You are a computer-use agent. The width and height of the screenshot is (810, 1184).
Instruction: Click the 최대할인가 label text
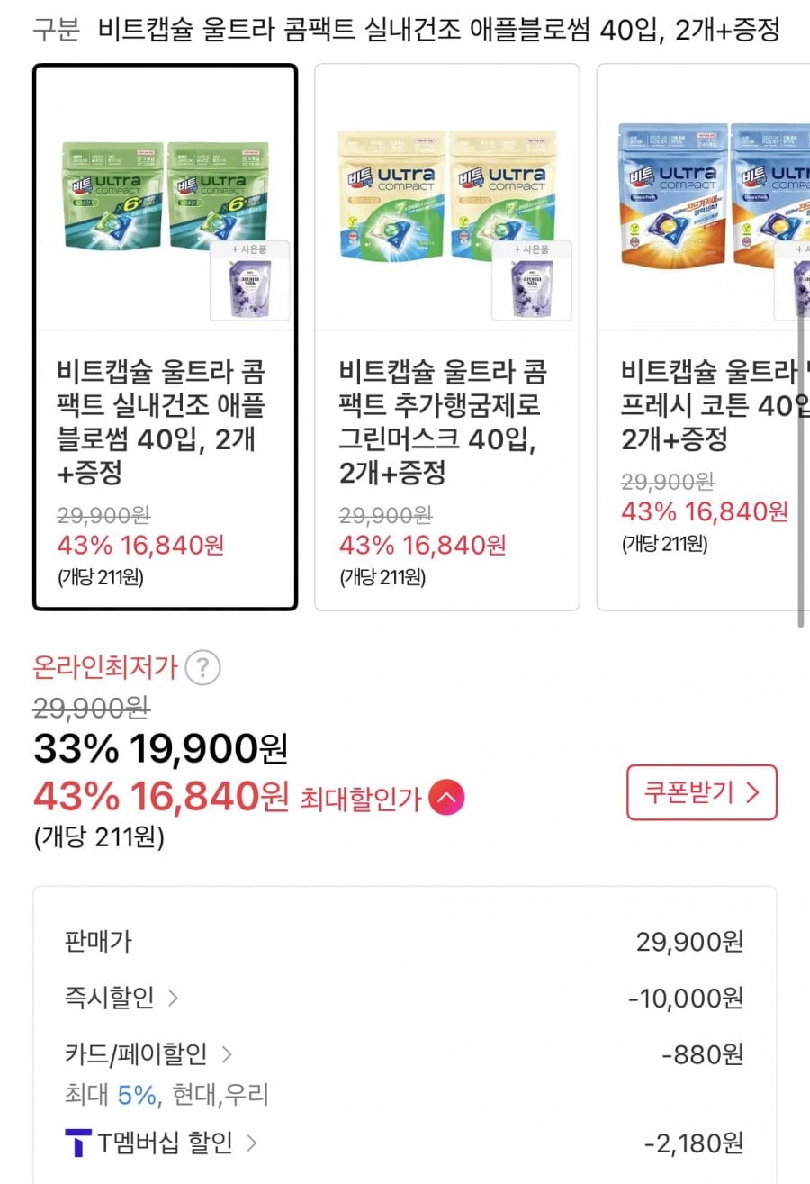[x=360, y=797]
